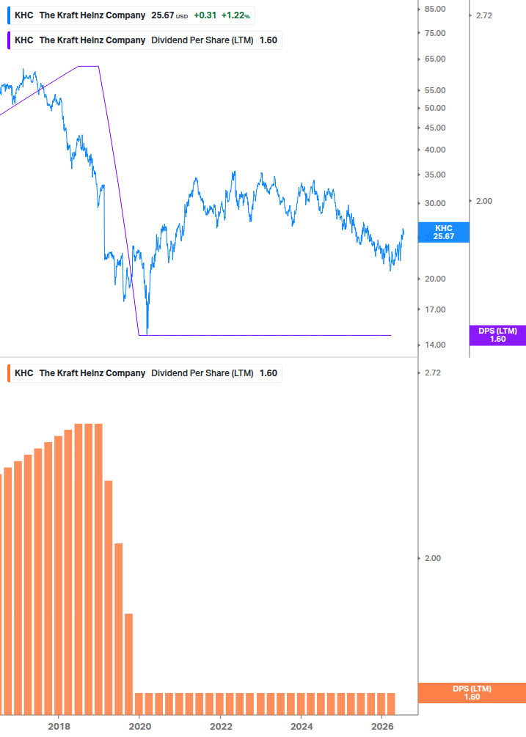The image size is (526, 737).
Task: Click the 55.00 price axis label
Action: [435, 90]
